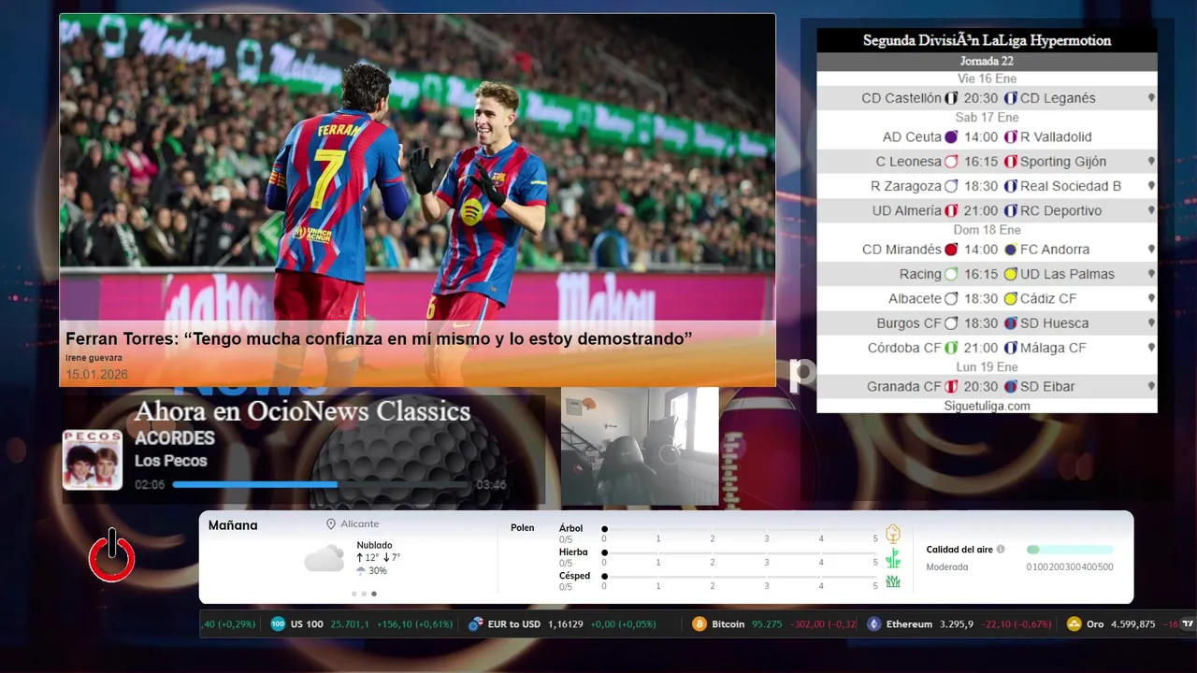
Task: Click the Málaga CF team name
Action: (x=1053, y=348)
